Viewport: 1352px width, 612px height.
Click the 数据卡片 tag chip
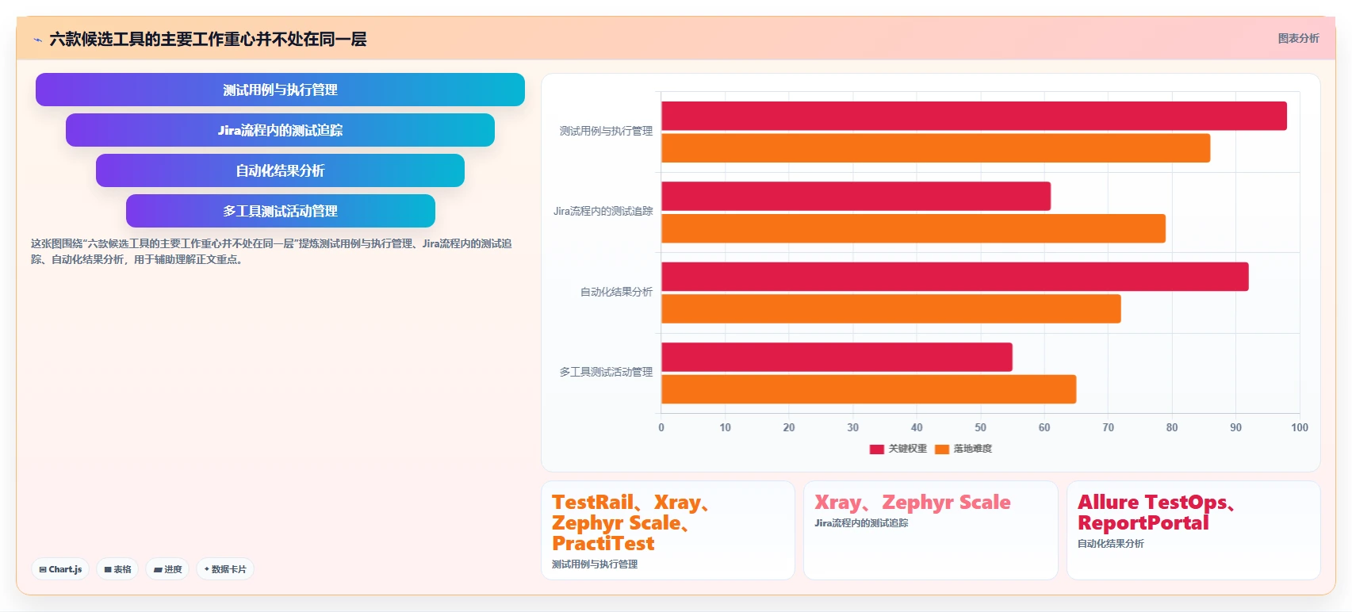click(x=225, y=569)
